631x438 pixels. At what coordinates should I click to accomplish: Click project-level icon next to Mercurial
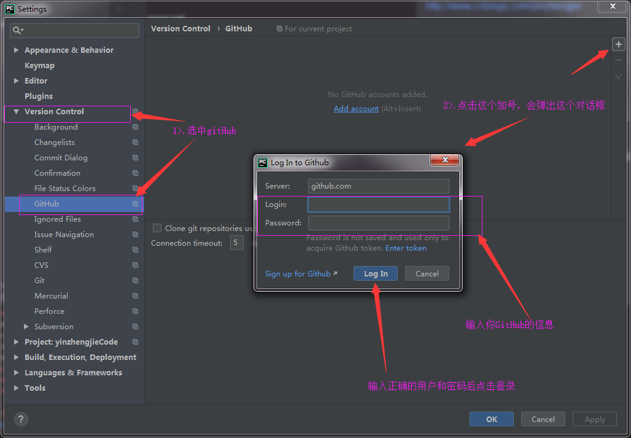pyautogui.click(x=135, y=295)
